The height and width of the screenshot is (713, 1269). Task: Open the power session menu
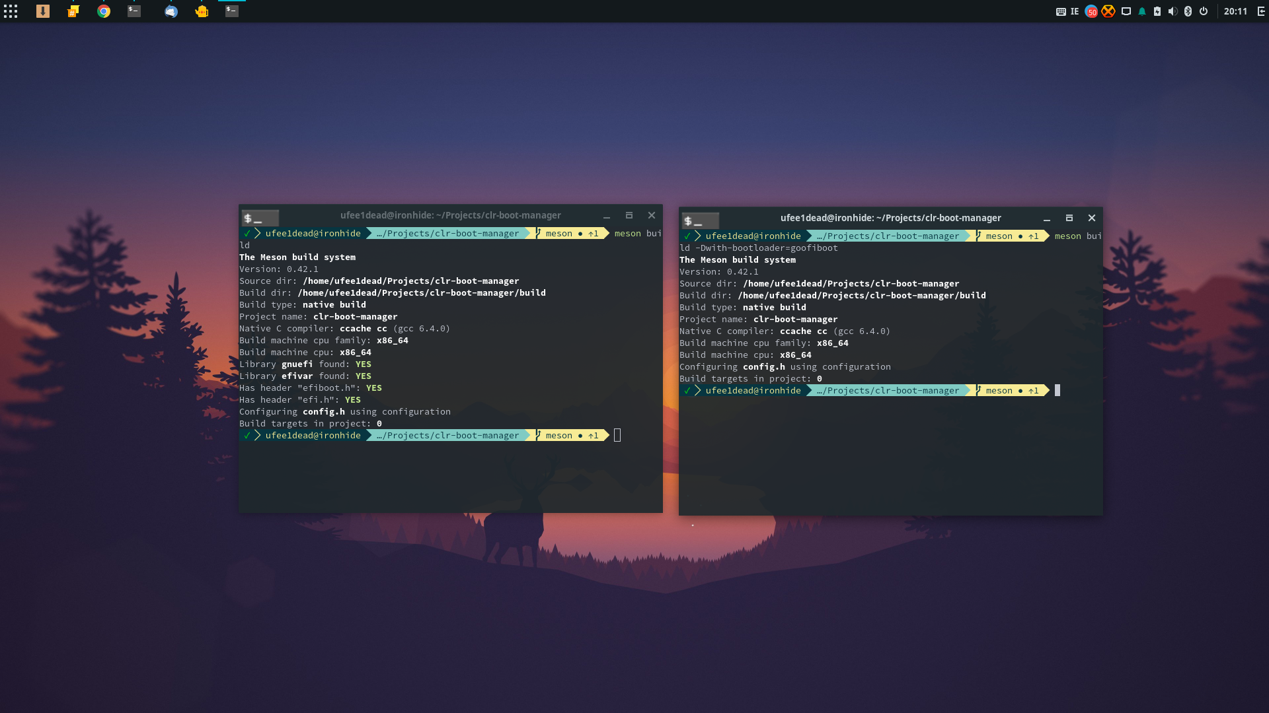point(1204,11)
